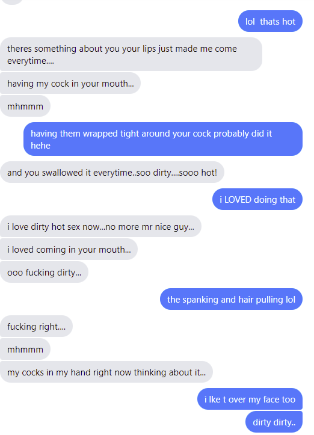
Task: Select the blue 'over my face too' message
Action: (250, 400)
